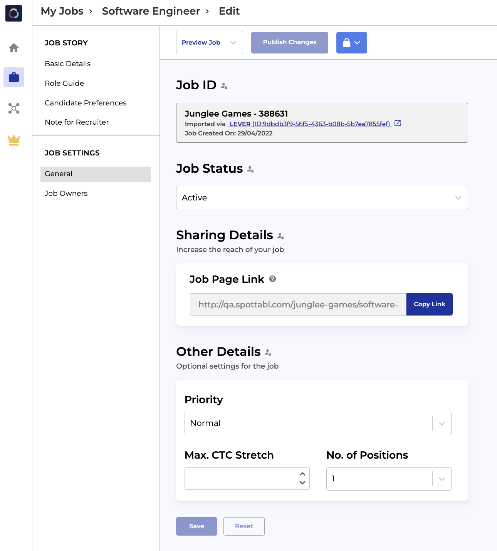Image resolution: width=497 pixels, height=551 pixels.
Task: Open LEVER integration via the external link icon
Action: click(x=398, y=123)
